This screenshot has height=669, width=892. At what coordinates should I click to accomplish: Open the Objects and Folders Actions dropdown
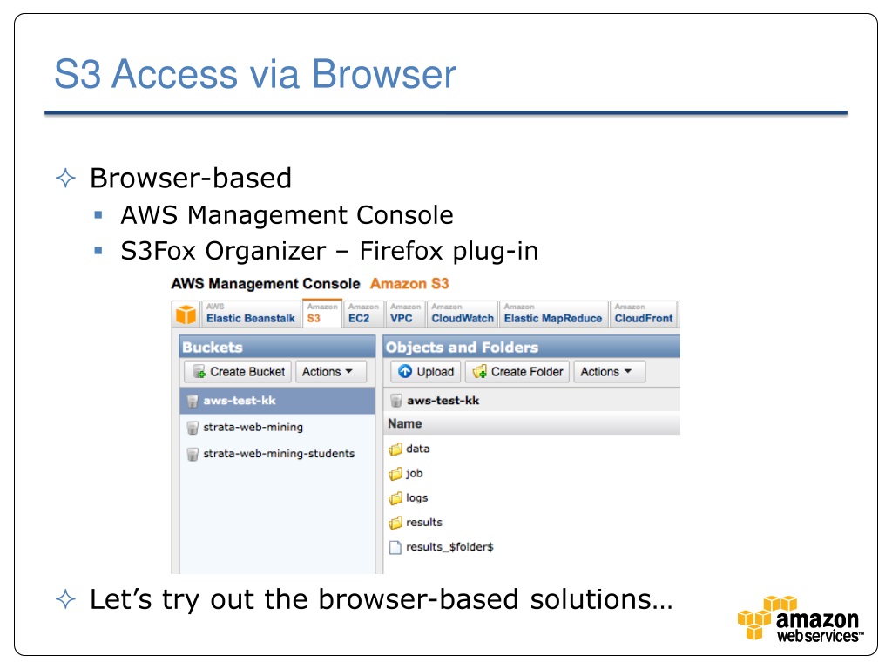click(x=609, y=371)
